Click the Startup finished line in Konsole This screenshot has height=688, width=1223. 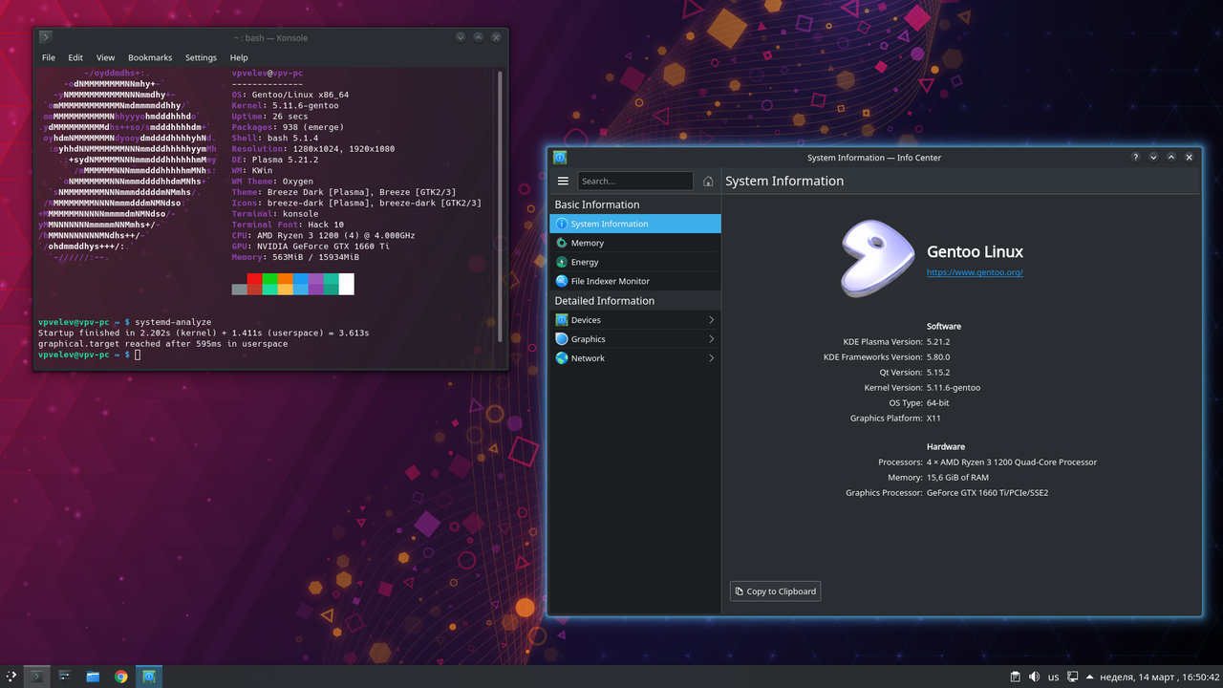[204, 333]
